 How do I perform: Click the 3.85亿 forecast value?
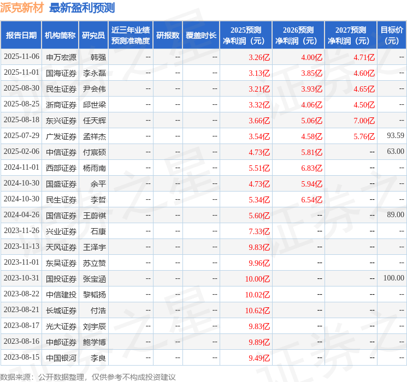pyautogui.click(x=312, y=73)
